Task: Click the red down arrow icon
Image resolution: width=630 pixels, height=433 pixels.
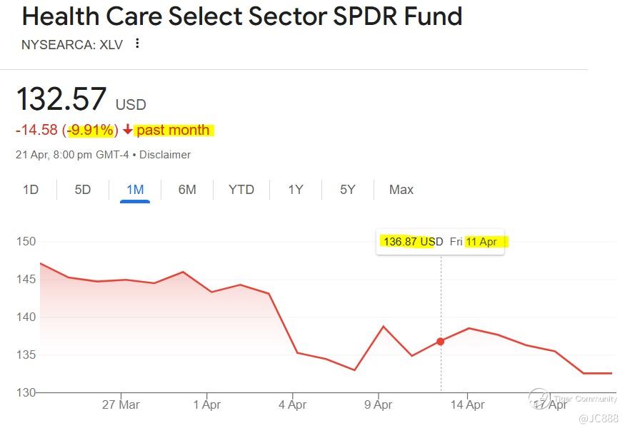Action: click(128, 130)
